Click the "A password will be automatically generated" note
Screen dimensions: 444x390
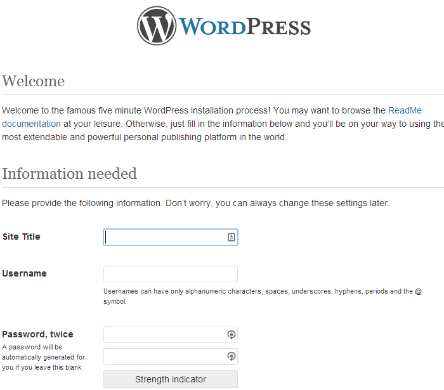point(43,357)
